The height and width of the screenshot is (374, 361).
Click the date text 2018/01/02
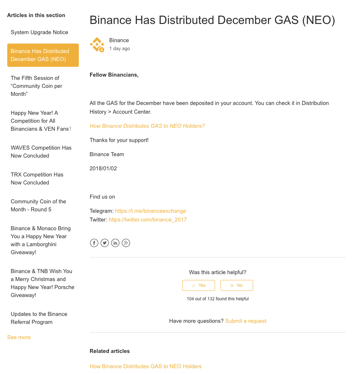coord(103,168)
